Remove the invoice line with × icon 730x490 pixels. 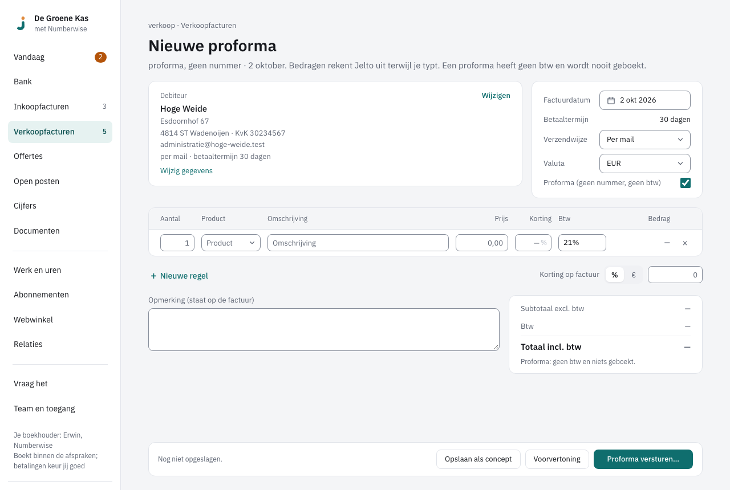click(x=685, y=243)
